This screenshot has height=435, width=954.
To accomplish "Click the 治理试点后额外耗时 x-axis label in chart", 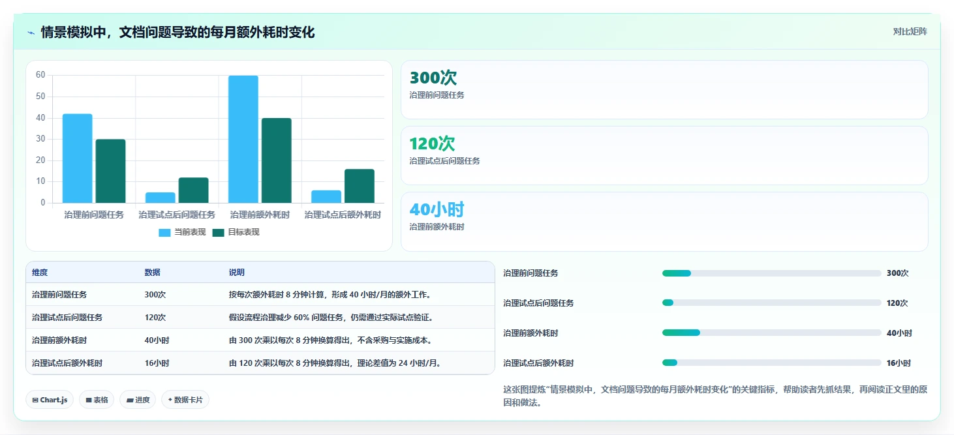I will [x=343, y=215].
